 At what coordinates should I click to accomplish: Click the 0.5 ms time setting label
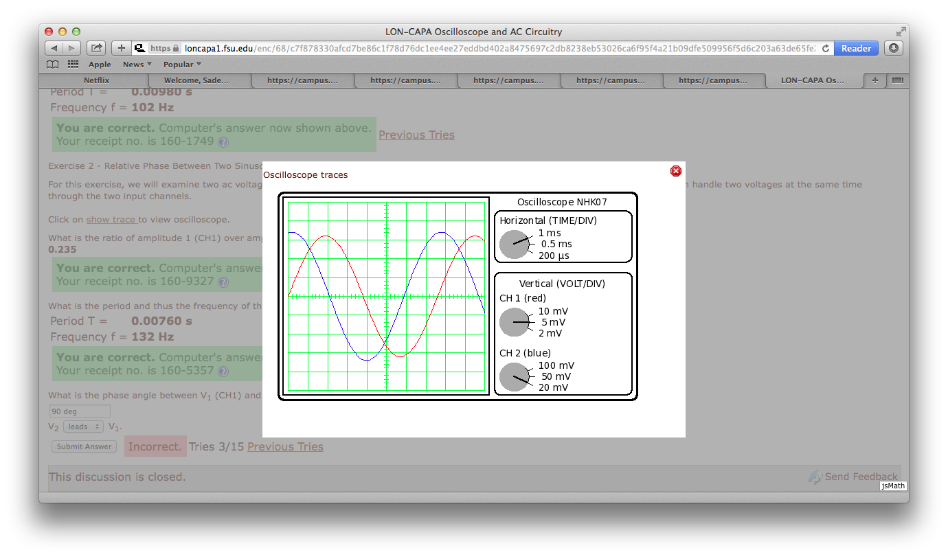(x=556, y=244)
